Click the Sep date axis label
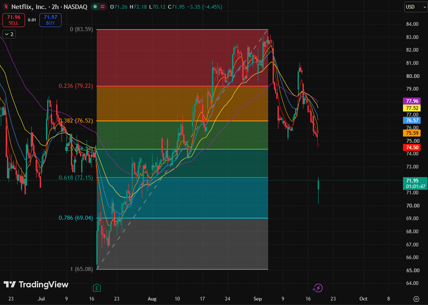The width and height of the screenshot is (428, 305). click(257, 299)
